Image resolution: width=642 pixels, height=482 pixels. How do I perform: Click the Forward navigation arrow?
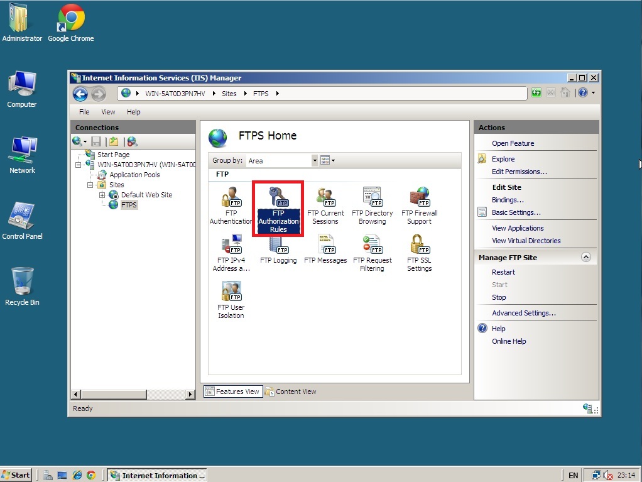point(98,94)
